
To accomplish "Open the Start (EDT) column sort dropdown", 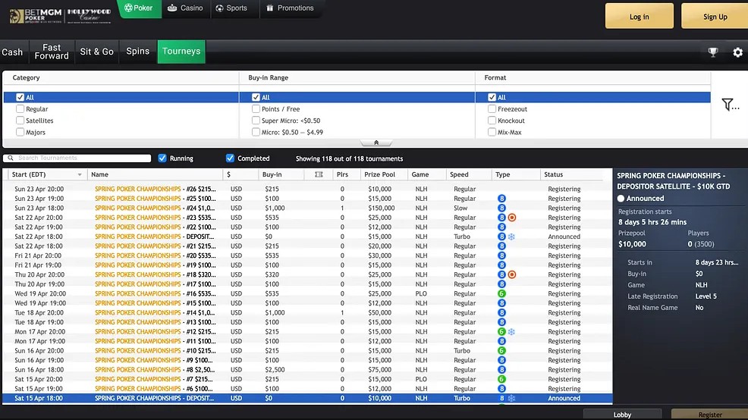I will pos(80,175).
